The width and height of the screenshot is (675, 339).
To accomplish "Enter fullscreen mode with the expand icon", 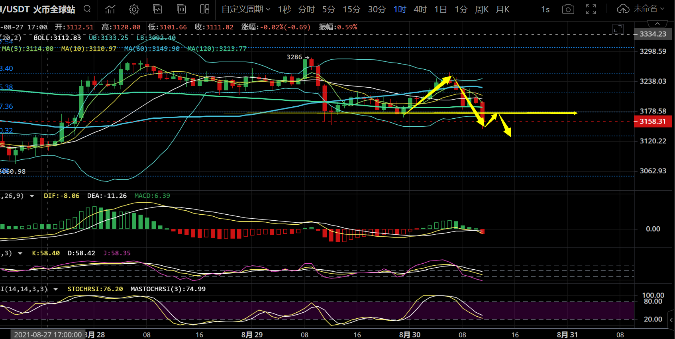I will click(x=591, y=9).
